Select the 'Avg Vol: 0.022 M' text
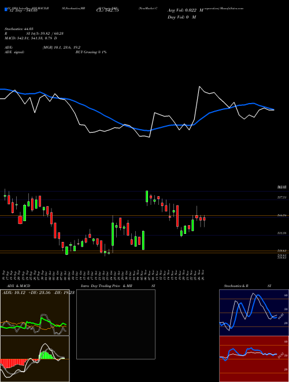289x382 pixels. tap(186, 10)
